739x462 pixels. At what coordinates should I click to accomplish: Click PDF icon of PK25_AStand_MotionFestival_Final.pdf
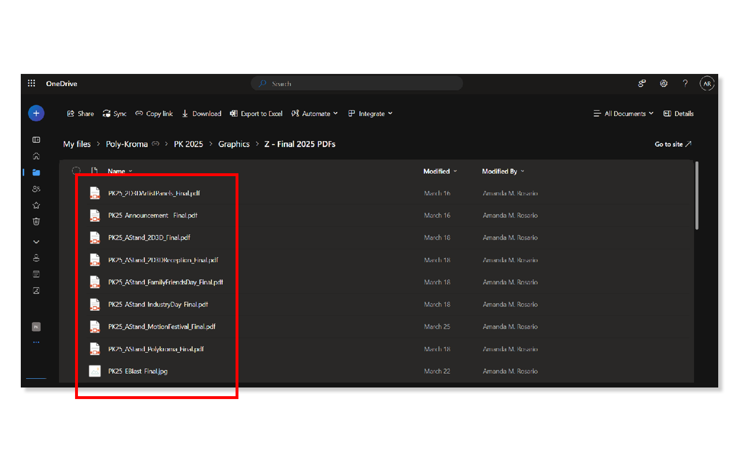[95, 327]
